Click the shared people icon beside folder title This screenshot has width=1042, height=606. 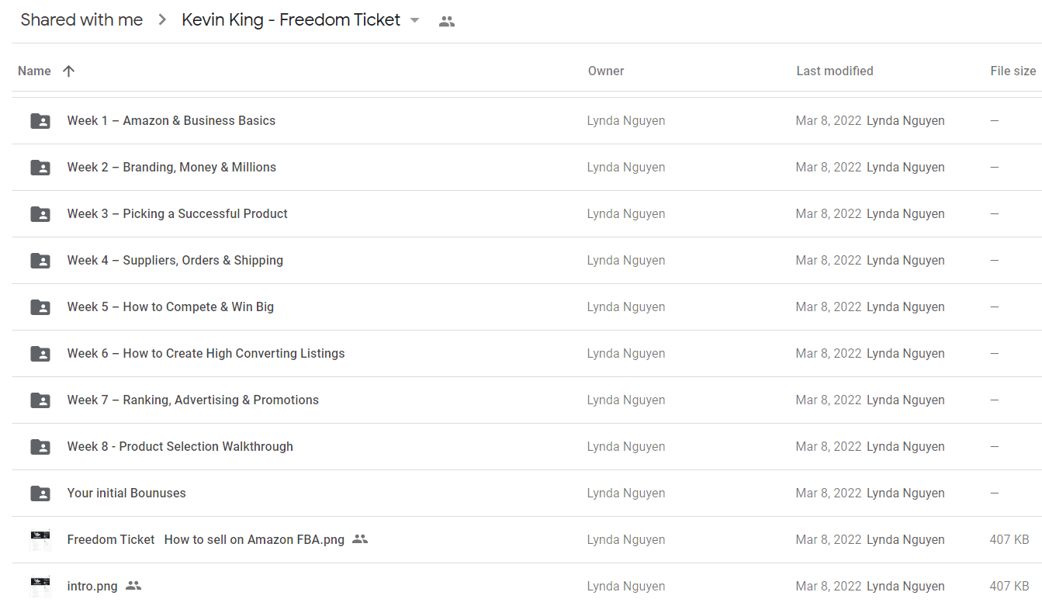[447, 22]
